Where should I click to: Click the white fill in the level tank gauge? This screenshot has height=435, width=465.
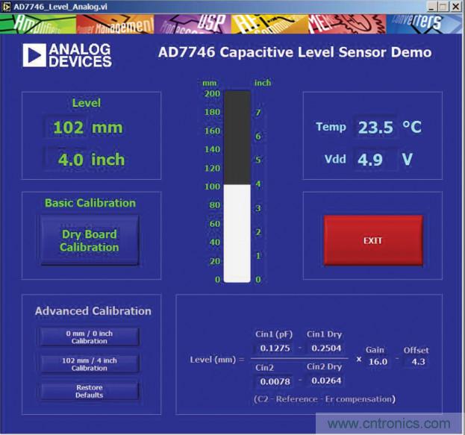237,233
